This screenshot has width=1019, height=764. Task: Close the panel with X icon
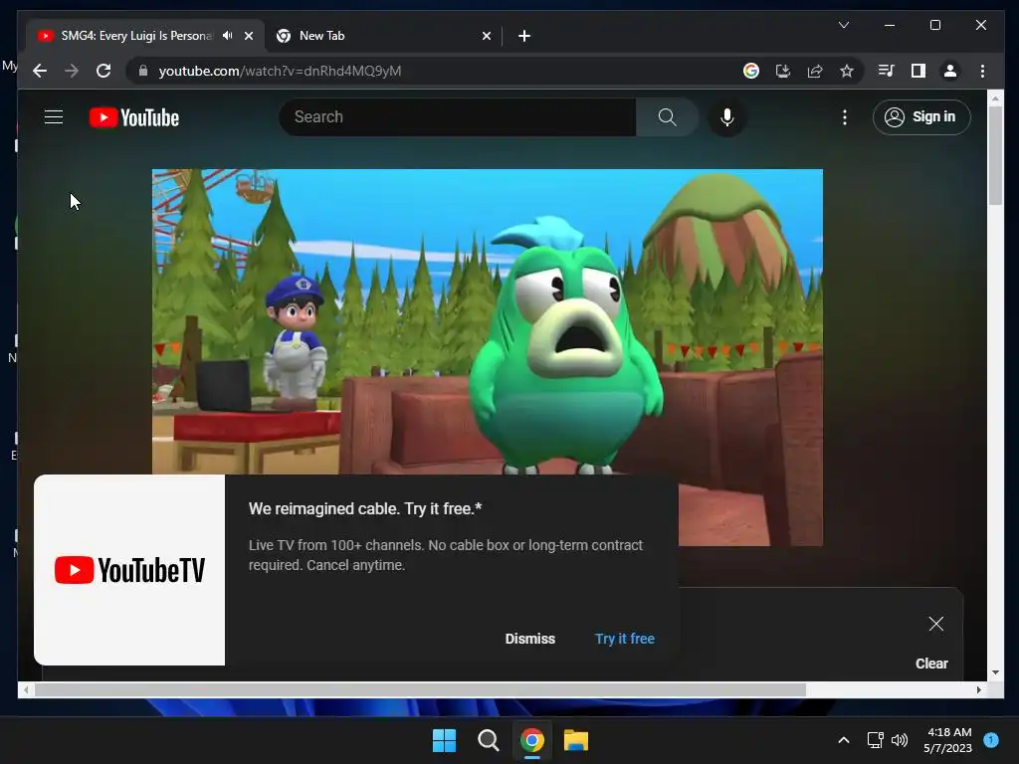pos(935,624)
